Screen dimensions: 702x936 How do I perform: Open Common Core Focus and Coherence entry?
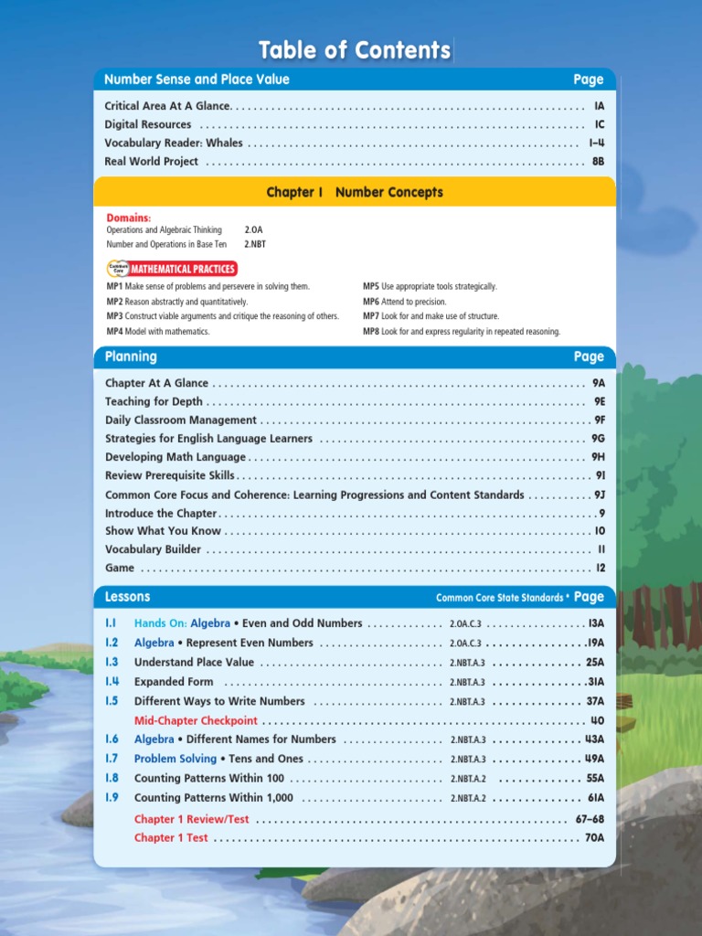click(x=355, y=495)
